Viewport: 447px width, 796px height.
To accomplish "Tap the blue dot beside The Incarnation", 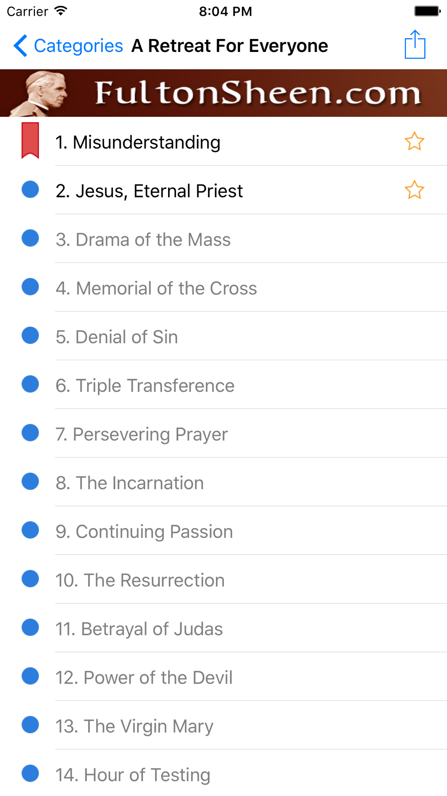I will click(x=30, y=482).
